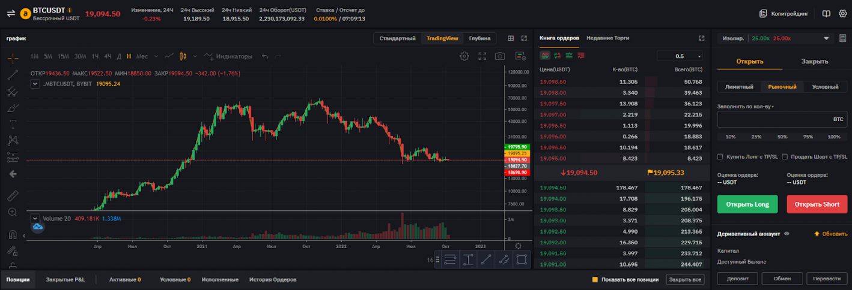Screen dimensions: 852x290
Task: Expand the order book panel to fullscreen
Action: pos(701,38)
